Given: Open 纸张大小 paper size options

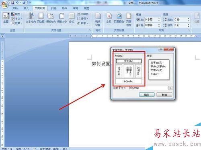Looking at the screenshot, I should [x=62, y=19].
